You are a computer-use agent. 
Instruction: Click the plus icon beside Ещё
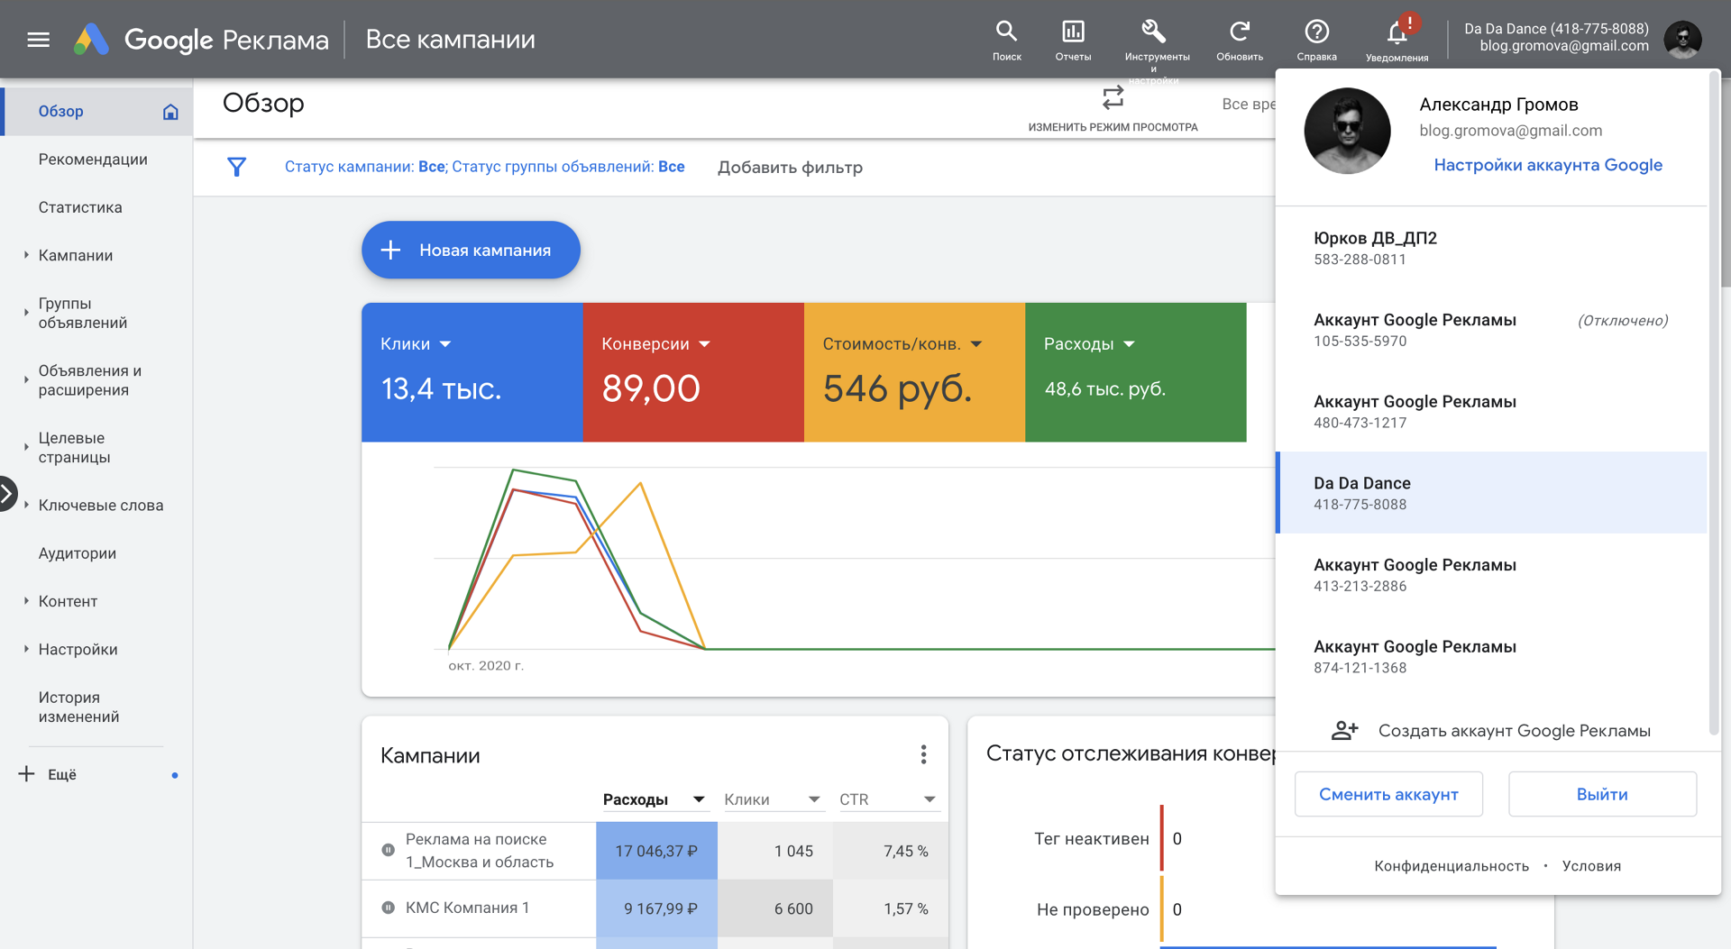coord(27,774)
